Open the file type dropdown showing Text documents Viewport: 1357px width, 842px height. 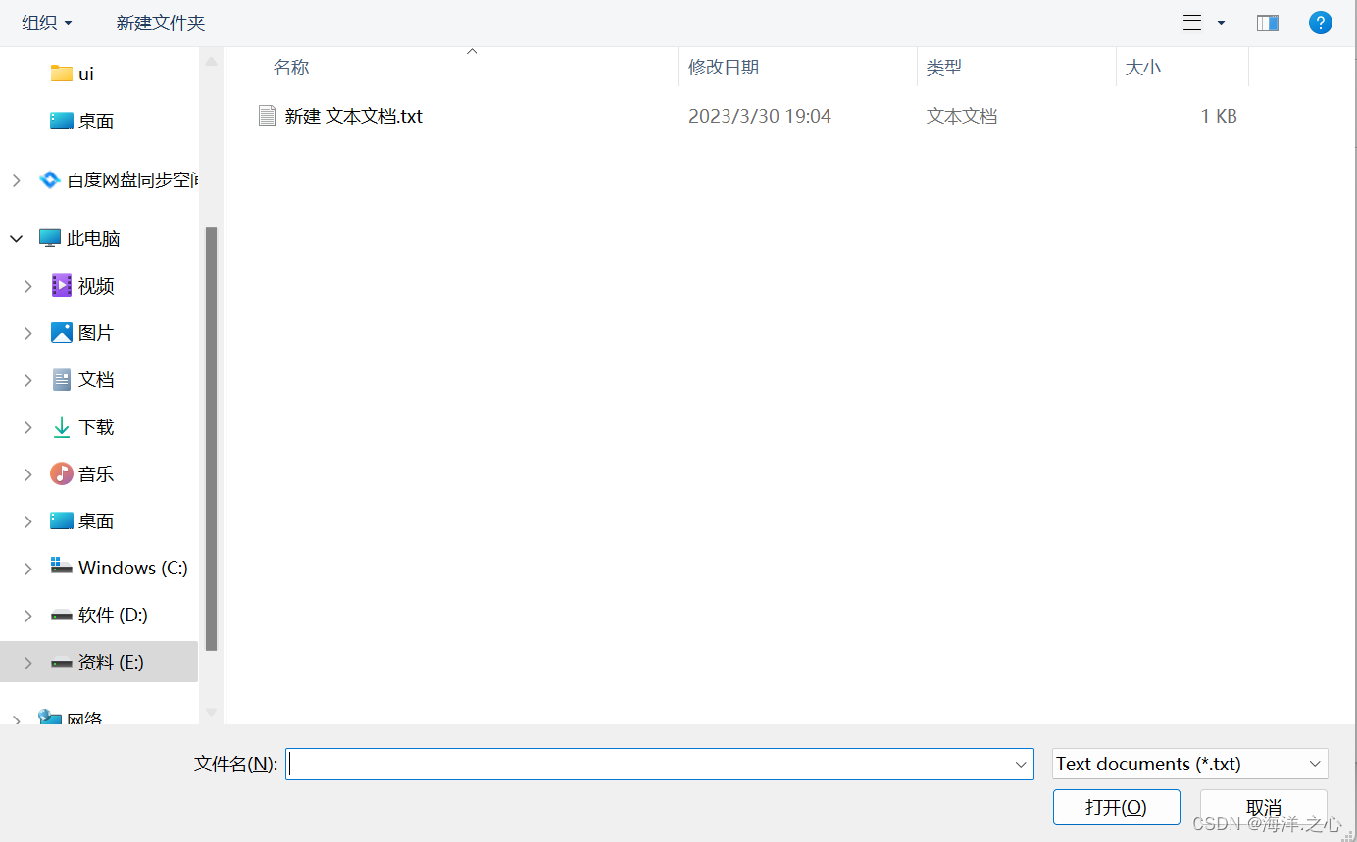click(1189, 764)
